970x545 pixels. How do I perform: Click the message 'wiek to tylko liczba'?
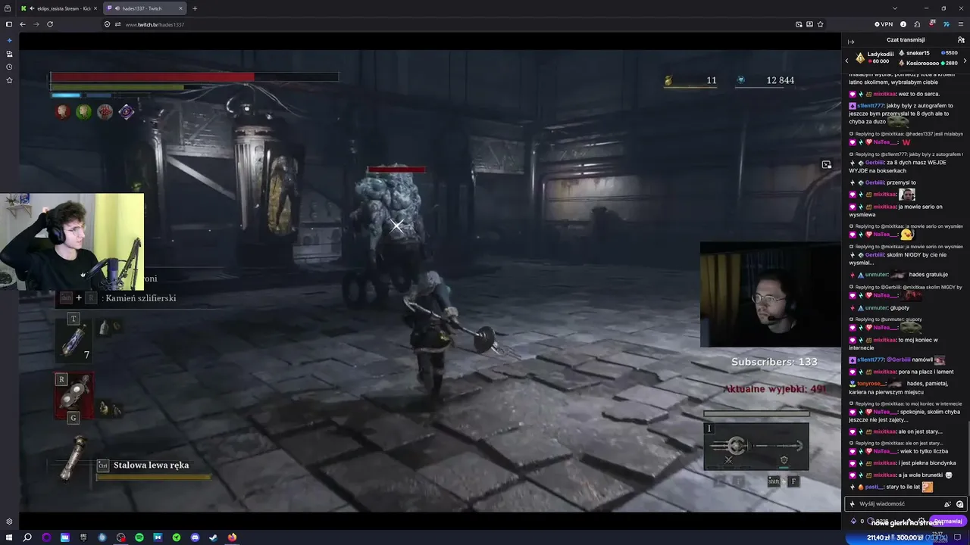tap(924, 451)
